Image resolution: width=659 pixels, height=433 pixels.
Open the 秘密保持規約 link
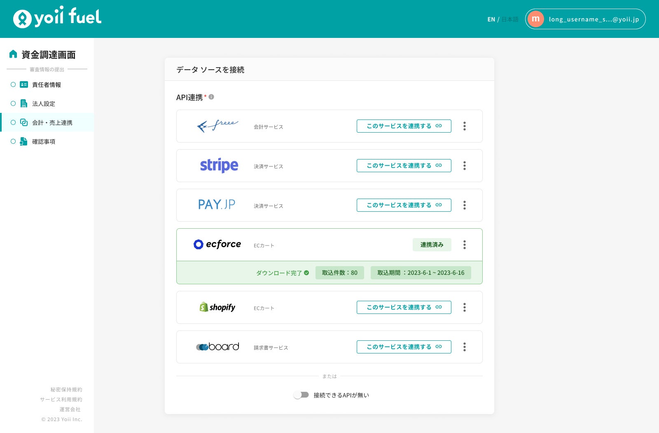[x=66, y=389]
